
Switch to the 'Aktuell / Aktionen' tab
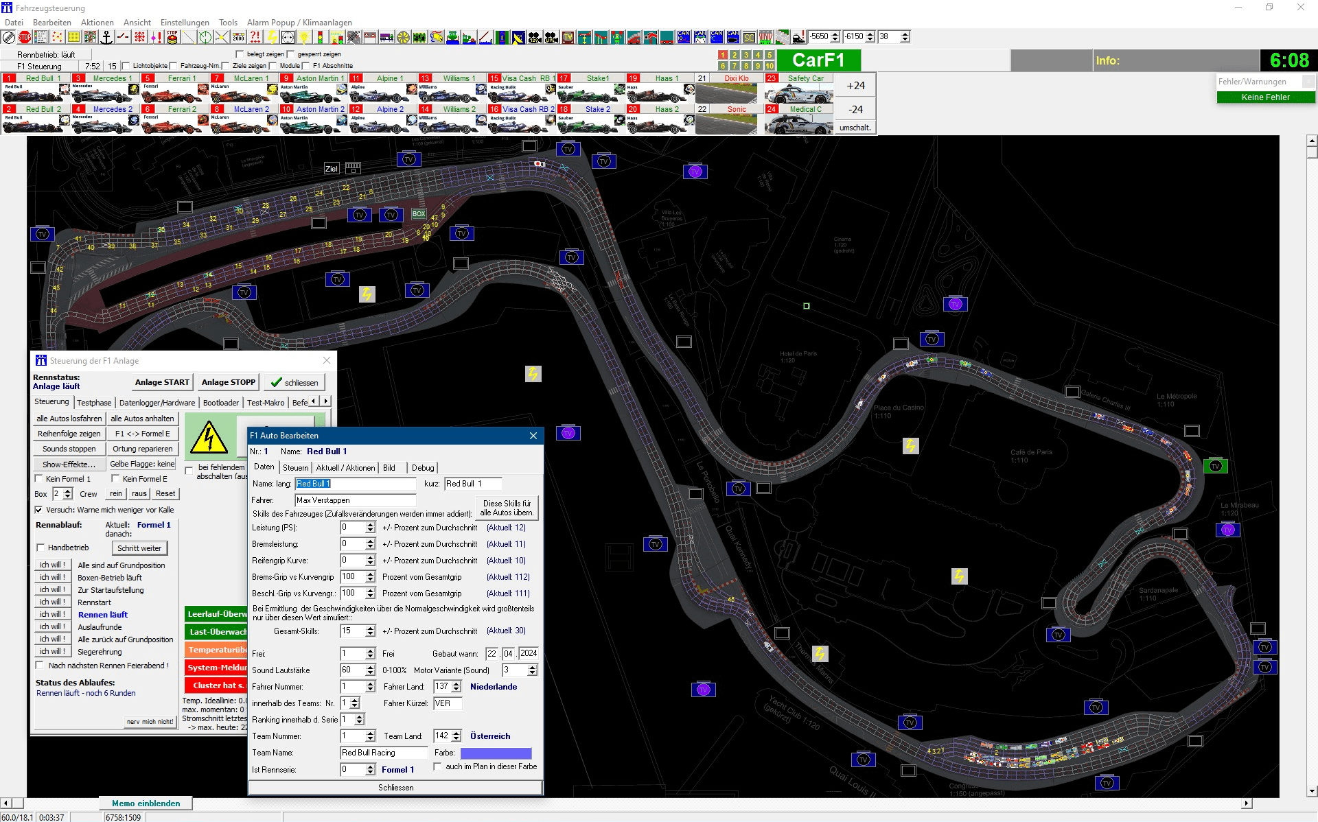[345, 468]
